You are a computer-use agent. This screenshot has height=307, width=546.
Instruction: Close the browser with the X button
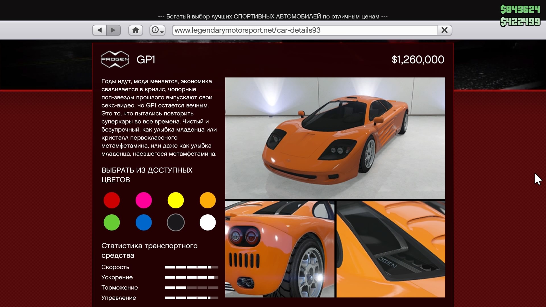tap(444, 30)
